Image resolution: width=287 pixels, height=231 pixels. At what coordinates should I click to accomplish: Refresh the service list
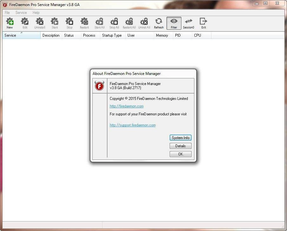(x=159, y=23)
